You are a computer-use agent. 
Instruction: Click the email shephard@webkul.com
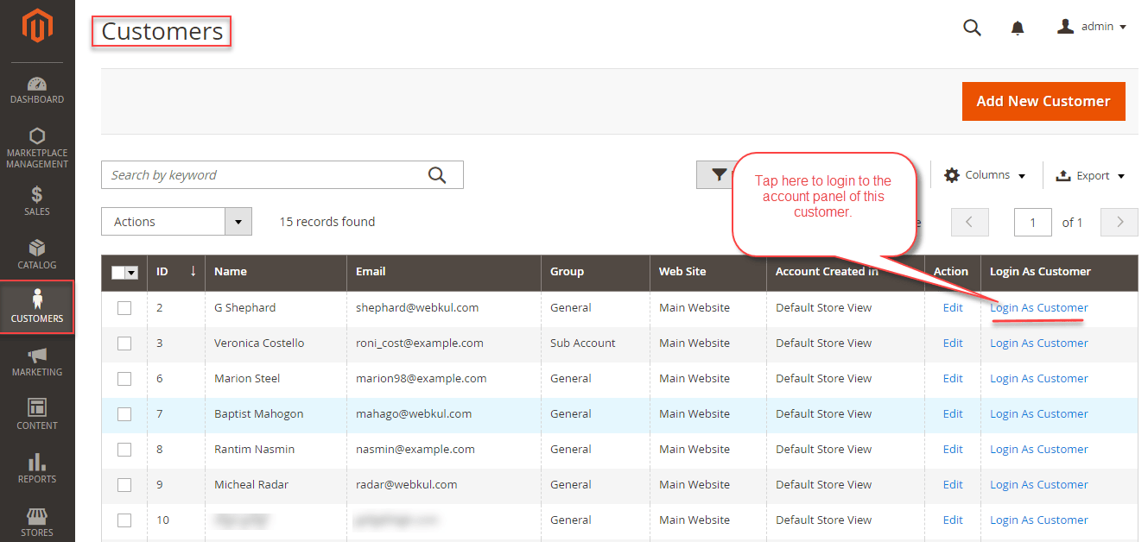(x=417, y=307)
